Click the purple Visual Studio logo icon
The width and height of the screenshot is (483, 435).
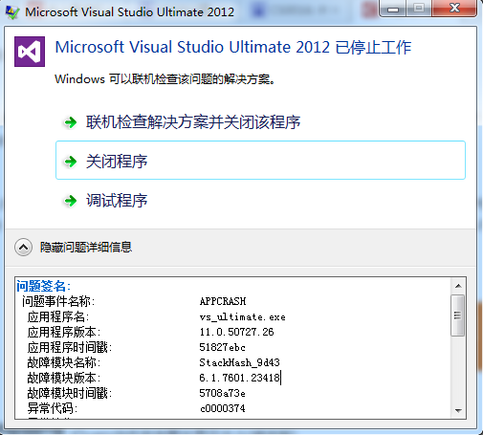click(x=30, y=52)
